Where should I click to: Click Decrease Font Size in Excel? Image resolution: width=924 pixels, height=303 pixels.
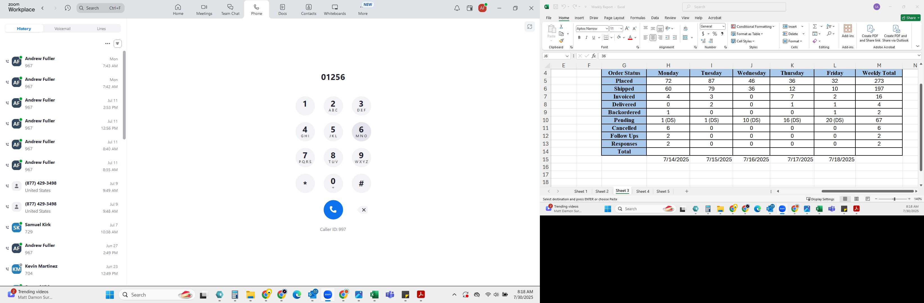tap(635, 28)
